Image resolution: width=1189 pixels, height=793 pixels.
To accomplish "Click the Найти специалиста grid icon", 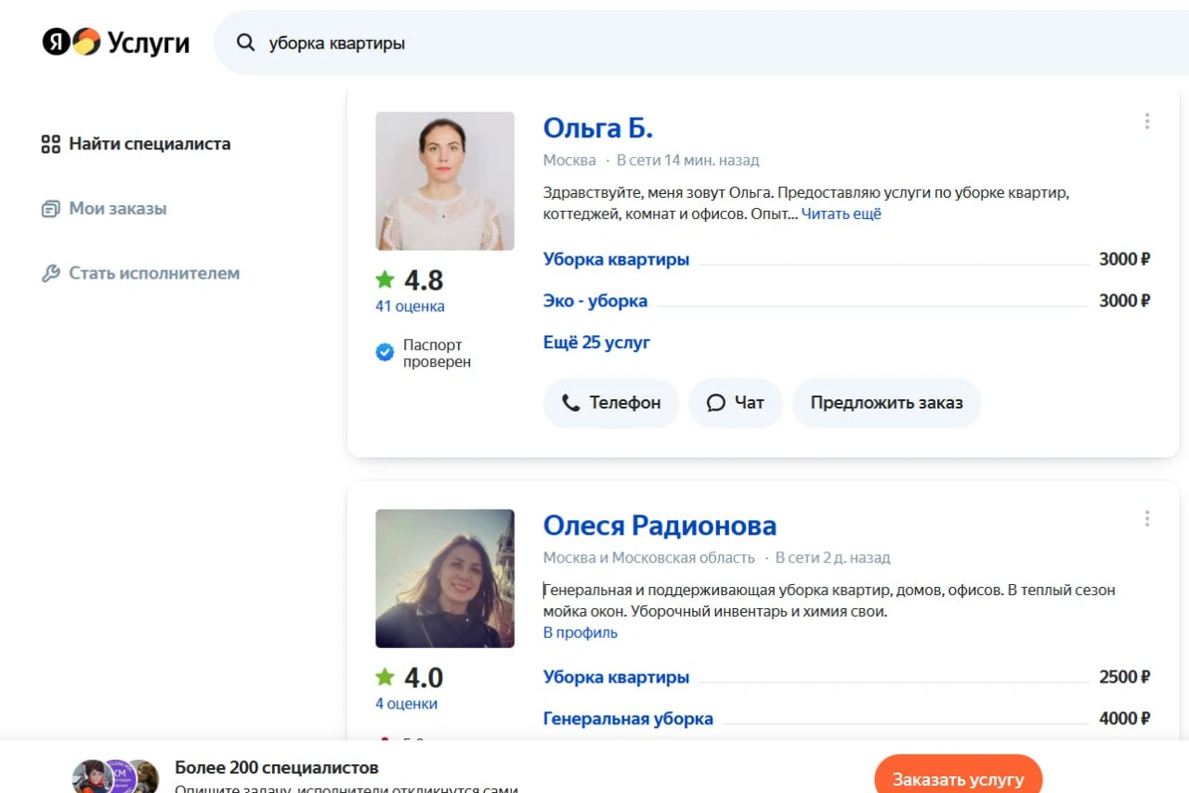I will coord(50,144).
